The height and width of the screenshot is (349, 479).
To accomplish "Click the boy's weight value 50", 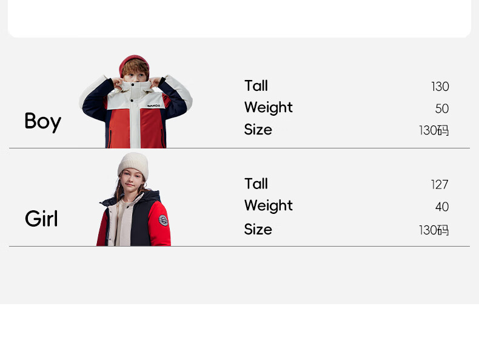I will pyautogui.click(x=442, y=109).
